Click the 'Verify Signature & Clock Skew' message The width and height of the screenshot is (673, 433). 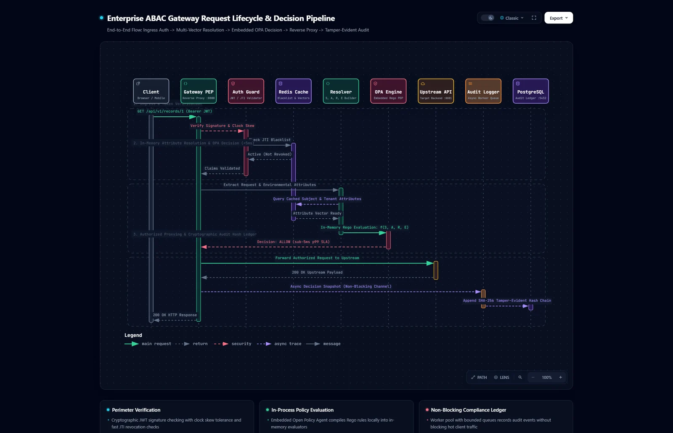click(x=222, y=126)
